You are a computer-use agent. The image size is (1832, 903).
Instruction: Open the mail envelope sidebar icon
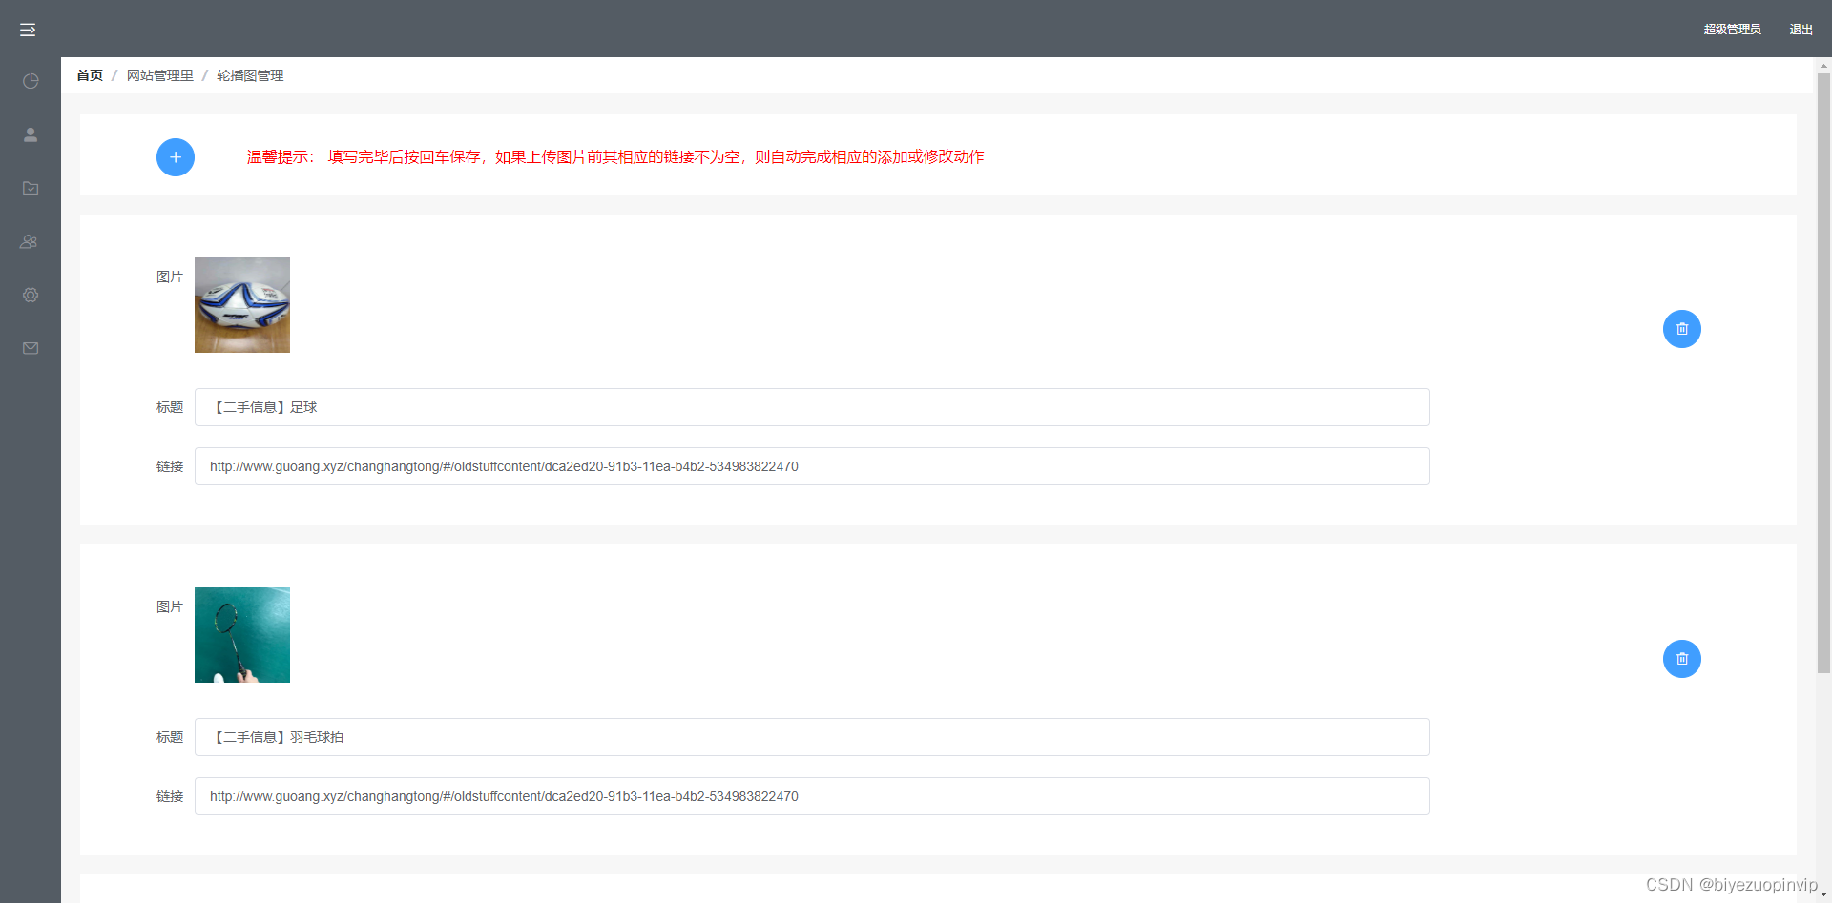[x=31, y=348]
